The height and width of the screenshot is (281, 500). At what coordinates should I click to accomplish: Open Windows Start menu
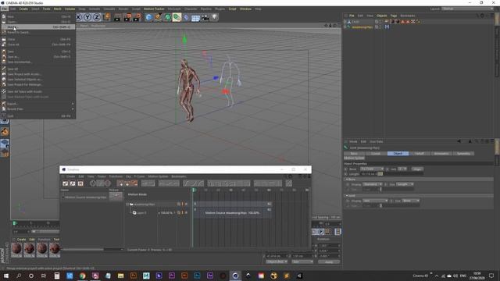tap(6, 276)
